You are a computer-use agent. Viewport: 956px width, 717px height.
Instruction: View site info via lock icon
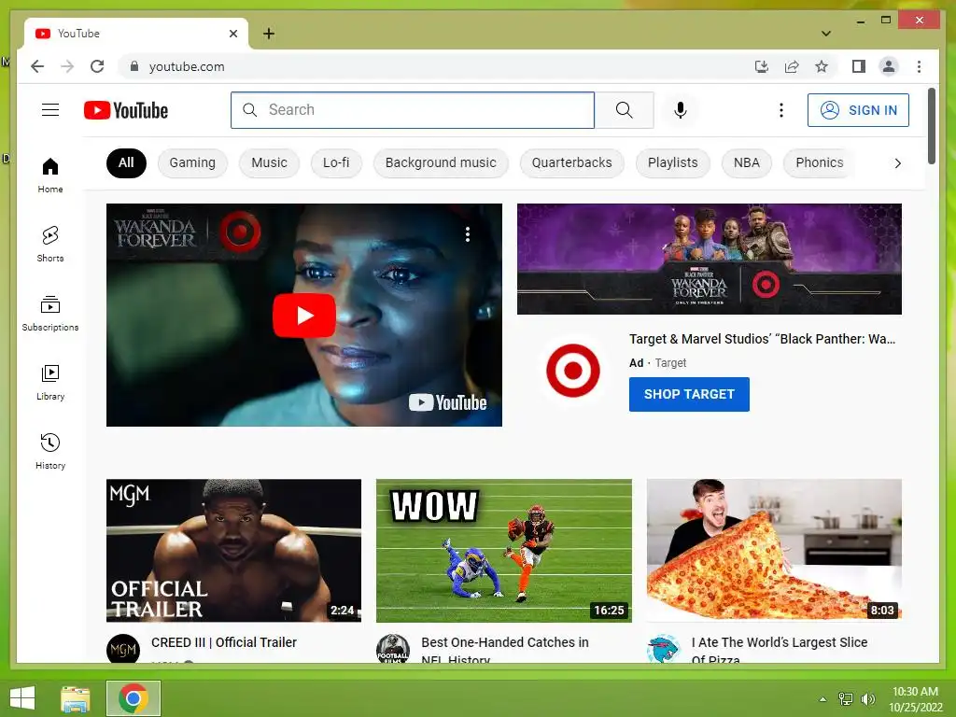134,66
